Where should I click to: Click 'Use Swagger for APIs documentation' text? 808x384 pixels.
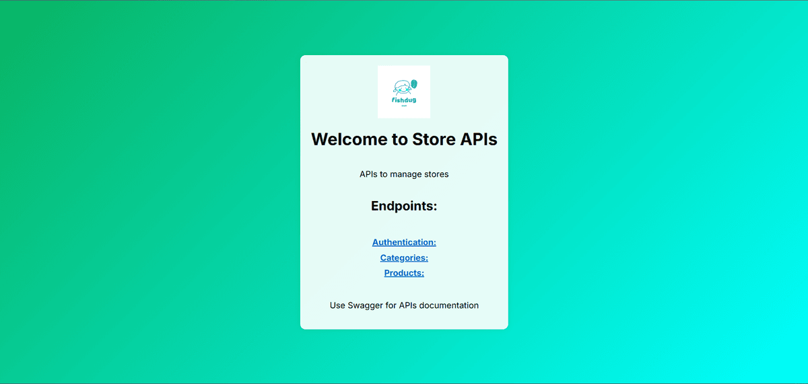pyautogui.click(x=404, y=305)
